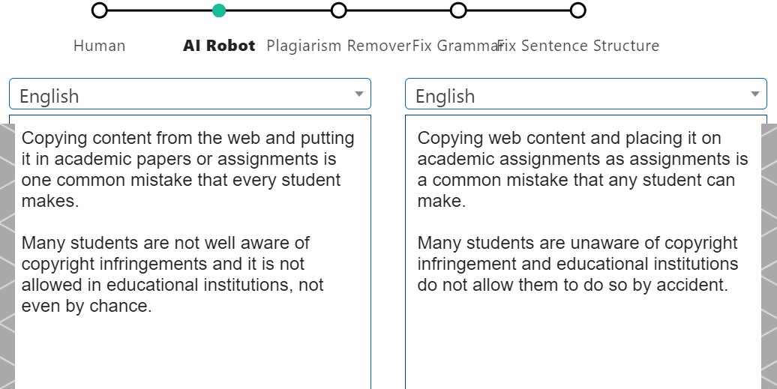Click the Fix Sentence Structure label

[x=581, y=46]
